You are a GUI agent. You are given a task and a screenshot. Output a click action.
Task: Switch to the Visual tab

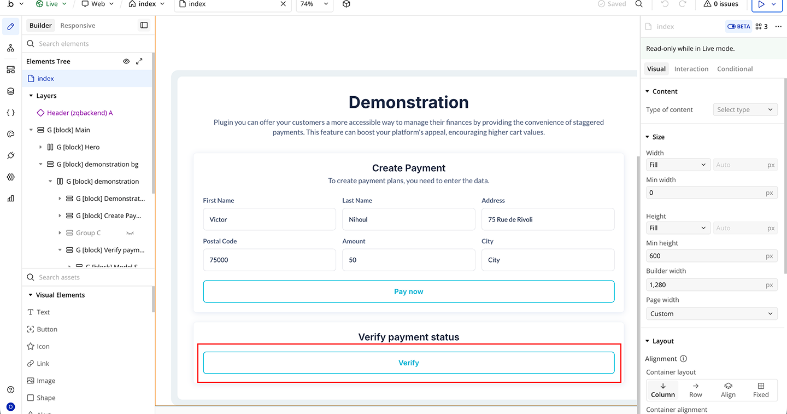(x=656, y=69)
